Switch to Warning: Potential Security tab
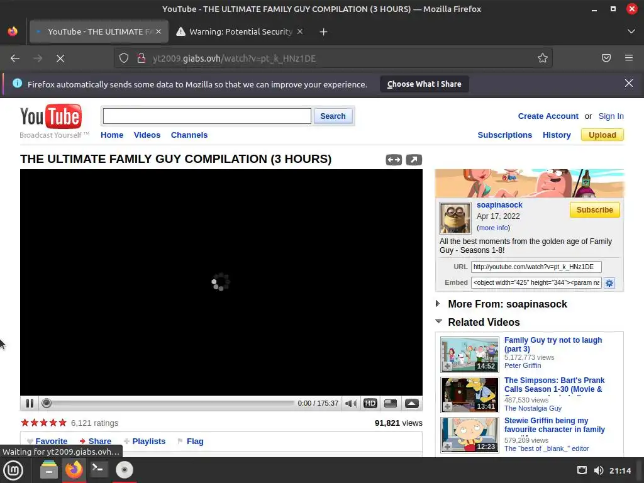The width and height of the screenshot is (644, 483). coord(241,31)
